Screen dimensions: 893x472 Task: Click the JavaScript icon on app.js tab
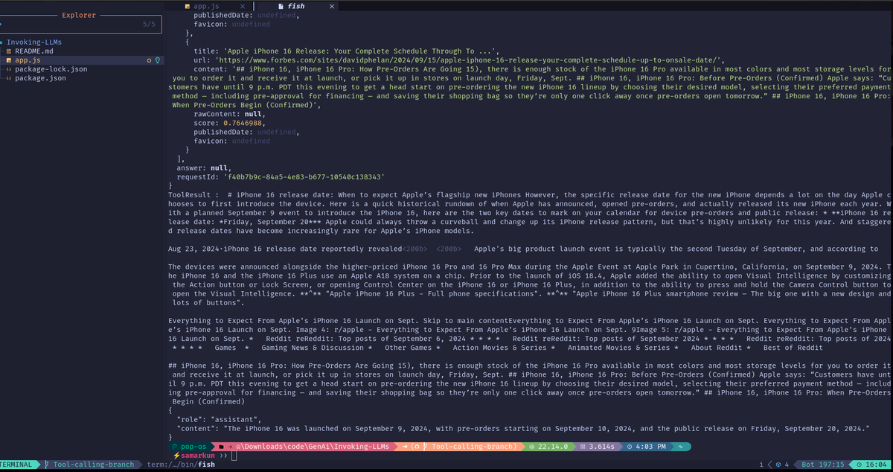coord(187,6)
